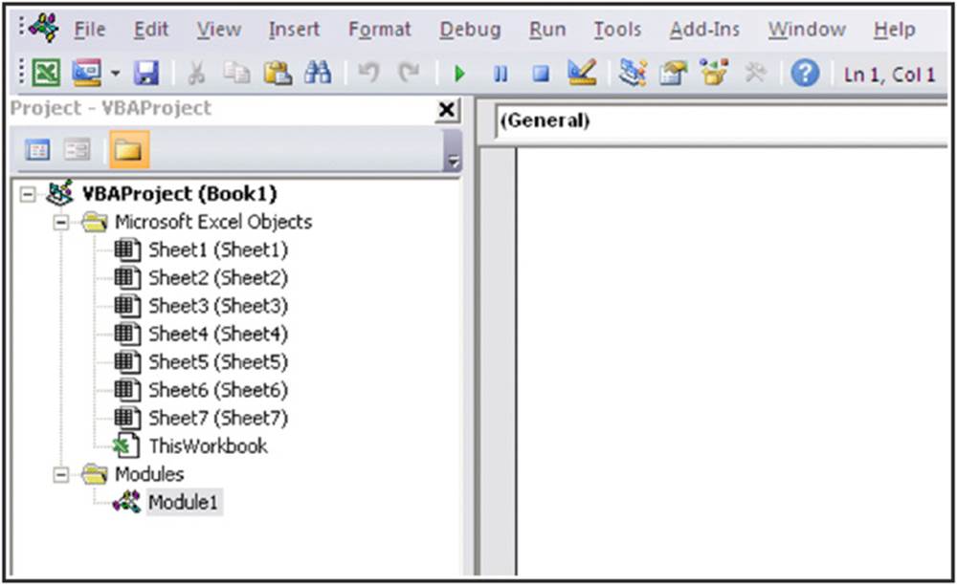Screen dimensions: 957x585
Task: Open the Window menu
Action: (x=807, y=30)
